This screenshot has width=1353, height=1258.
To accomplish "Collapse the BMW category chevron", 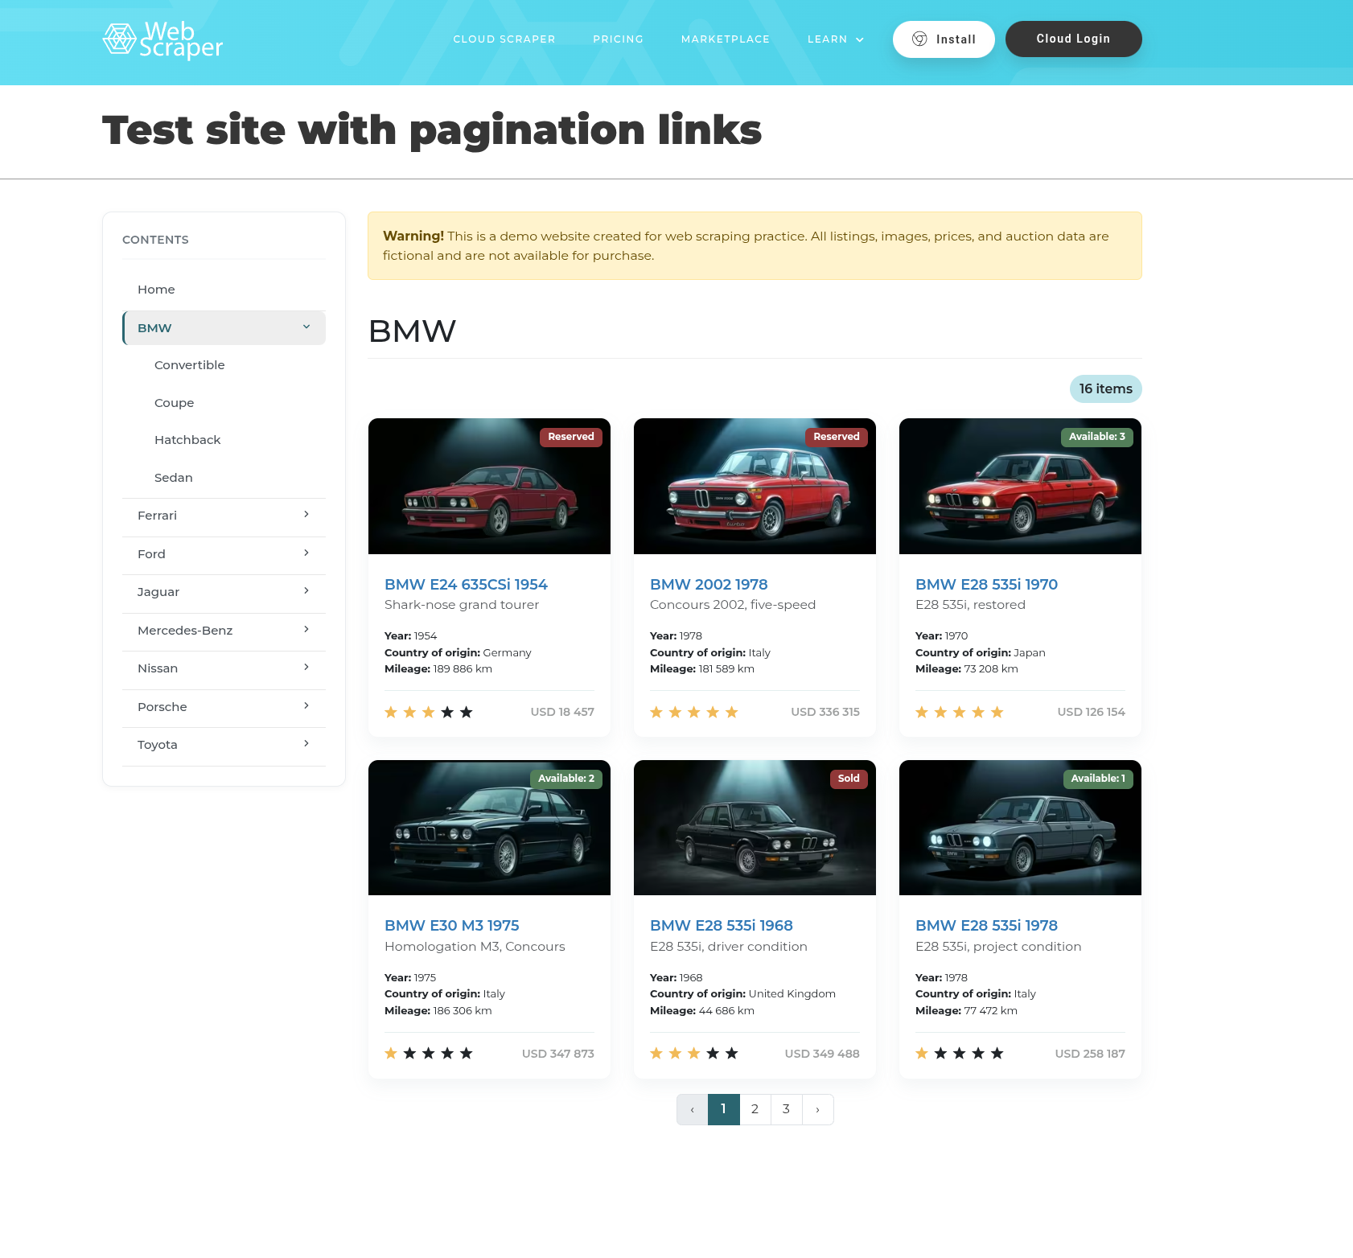I will tap(306, 327).
